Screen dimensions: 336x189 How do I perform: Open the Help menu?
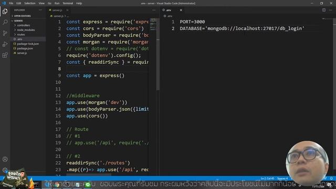(x=79, y=3)
